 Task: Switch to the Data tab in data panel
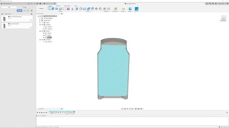click(x=9, y=7)
